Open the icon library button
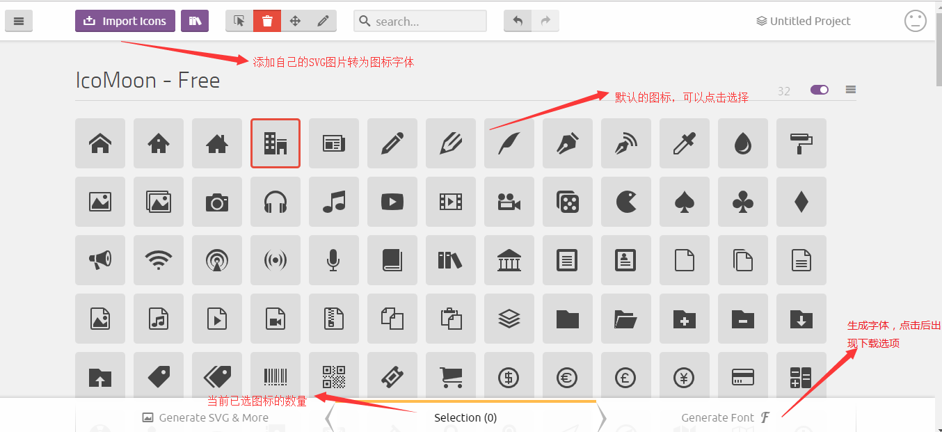Screen dimensions: 942x432 195,21
